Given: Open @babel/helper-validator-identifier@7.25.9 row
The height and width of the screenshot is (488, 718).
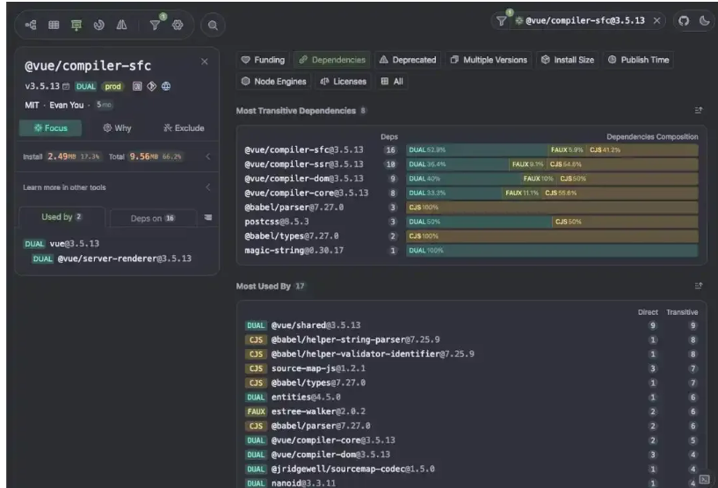Looking at the screenshot, I should point(373,354).
